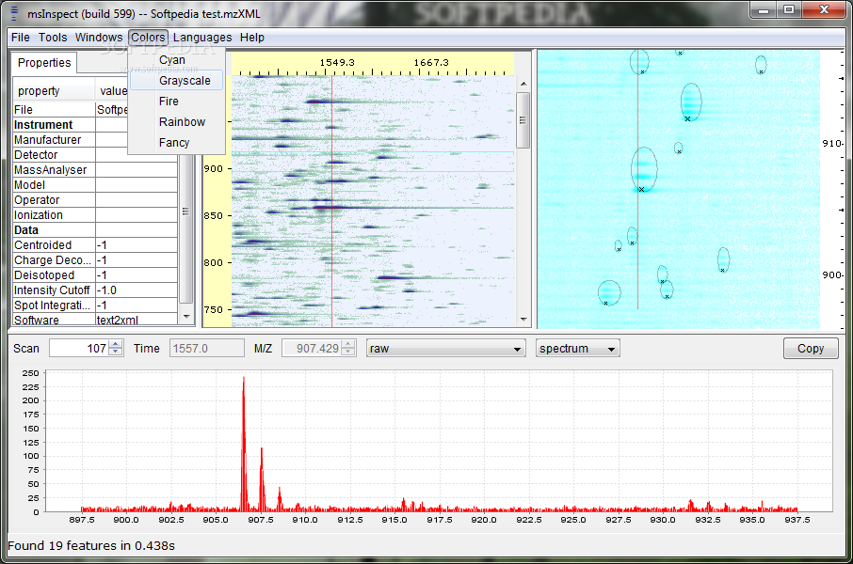Screen dimensions: 853x564
Task: Open the spectrum view dropdown
Action: (578, 349)
